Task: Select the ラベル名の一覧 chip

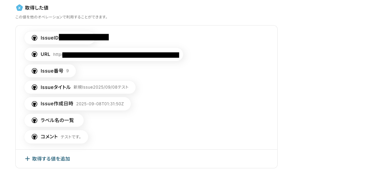Action: [x=54, y=120]
